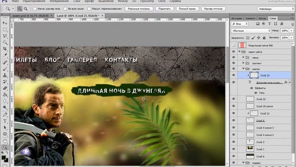Screen dimensions: 296x167
Task: Open the layer filter 'Вид' dropdown
Action: (240, 24)
